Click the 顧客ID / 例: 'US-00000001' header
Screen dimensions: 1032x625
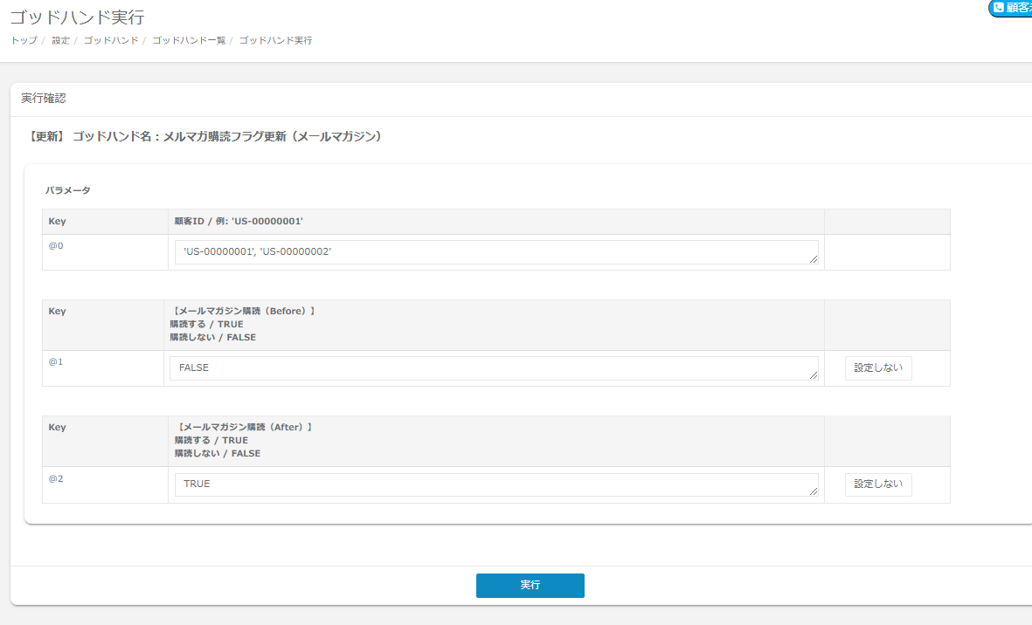tap(239, 222)
